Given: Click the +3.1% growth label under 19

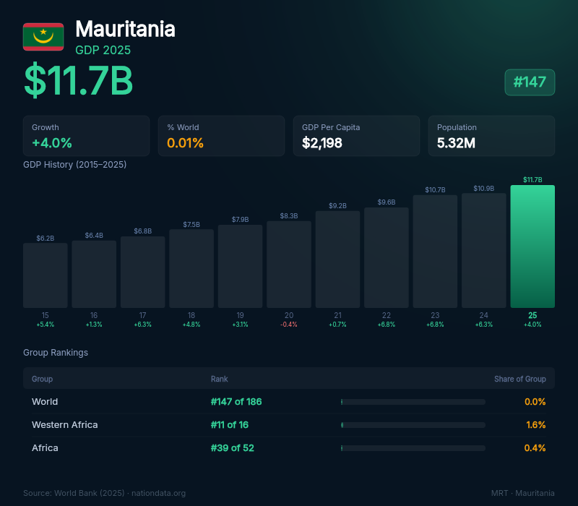Looking at the screenshot, I should [x=240, y=325].
